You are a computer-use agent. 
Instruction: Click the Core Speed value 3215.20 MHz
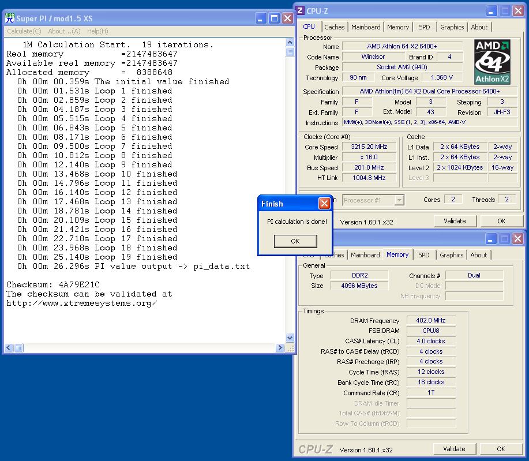[369, 147]
